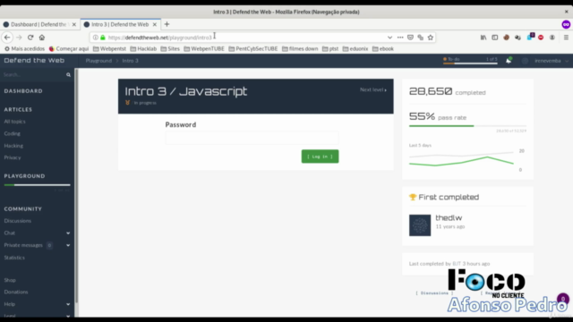Open the Playground sidebar section
Image resolution: width=573 pixels, height=322 pixels.
click(24, 176)
